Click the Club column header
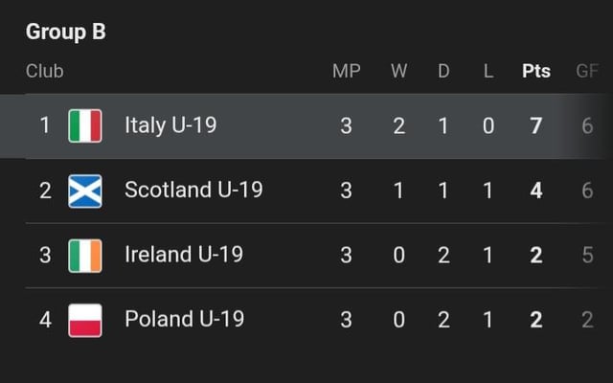The height and width of the screenshot is (383, 613). pyautogui.click(x=45, y=72)
